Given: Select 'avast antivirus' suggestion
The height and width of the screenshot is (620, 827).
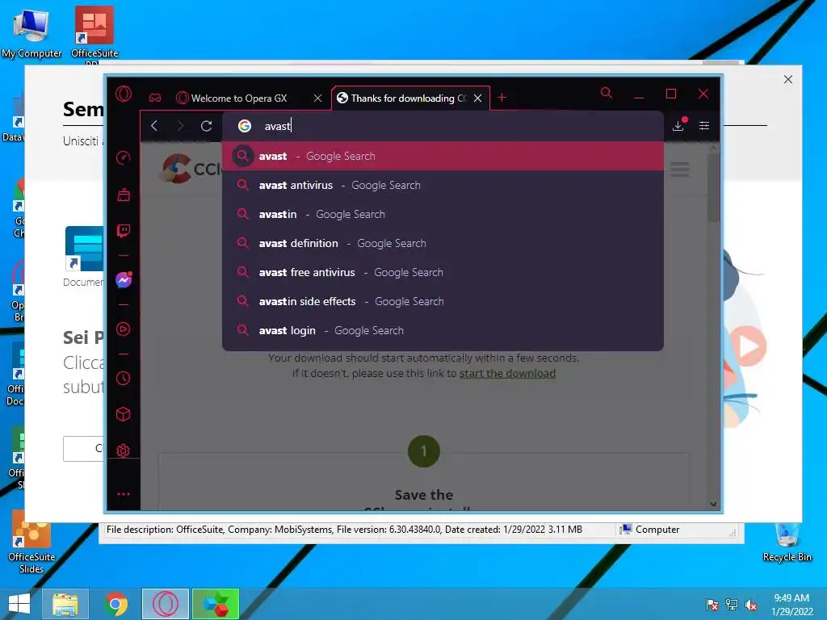Looking at the screenshot, I should pyautogui.click(x=443, y=185).
